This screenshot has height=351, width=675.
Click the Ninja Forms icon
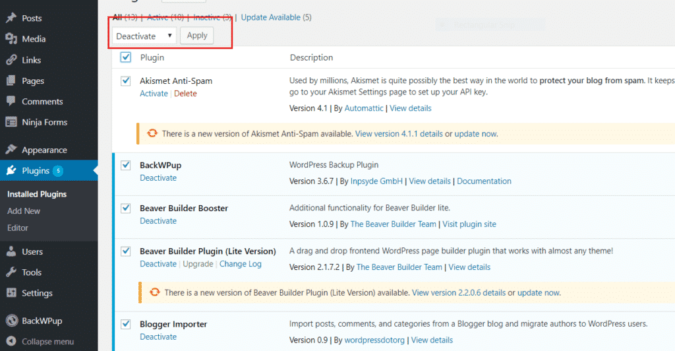click(11, 122)
